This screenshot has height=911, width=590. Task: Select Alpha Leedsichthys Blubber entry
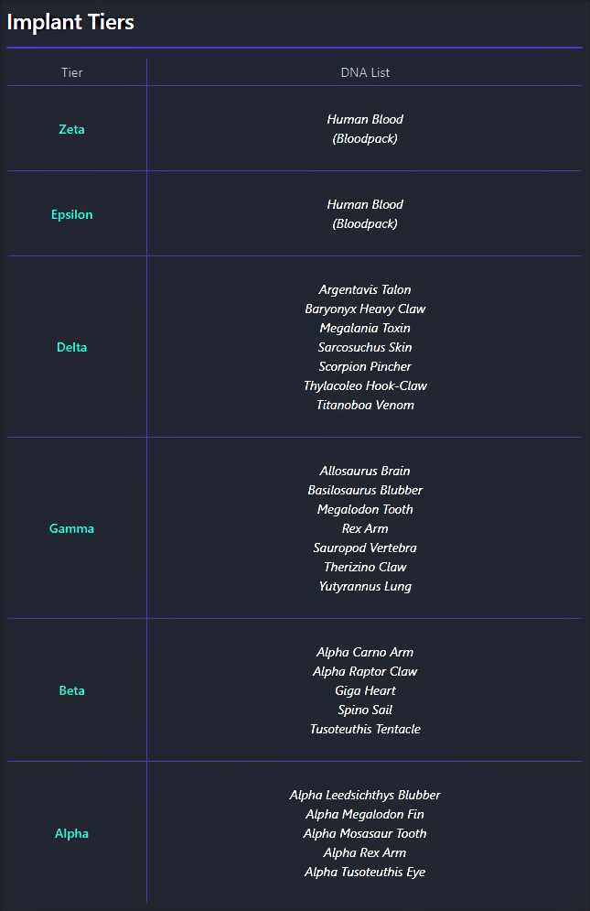click(x=365, y=795)
